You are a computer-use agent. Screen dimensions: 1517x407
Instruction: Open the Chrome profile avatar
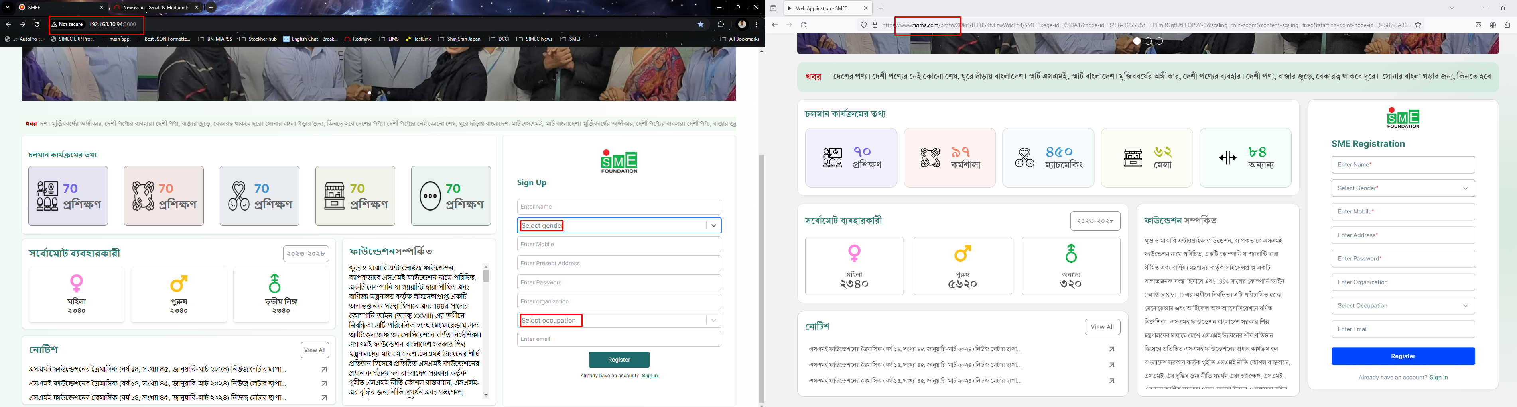tap(742, 24)
